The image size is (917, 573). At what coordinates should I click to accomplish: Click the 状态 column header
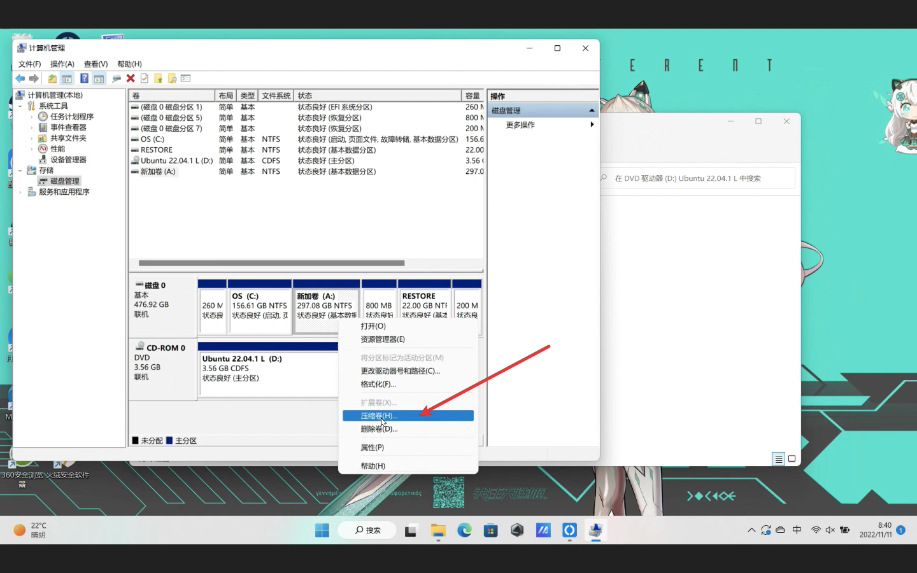click(x=378, y=95)
